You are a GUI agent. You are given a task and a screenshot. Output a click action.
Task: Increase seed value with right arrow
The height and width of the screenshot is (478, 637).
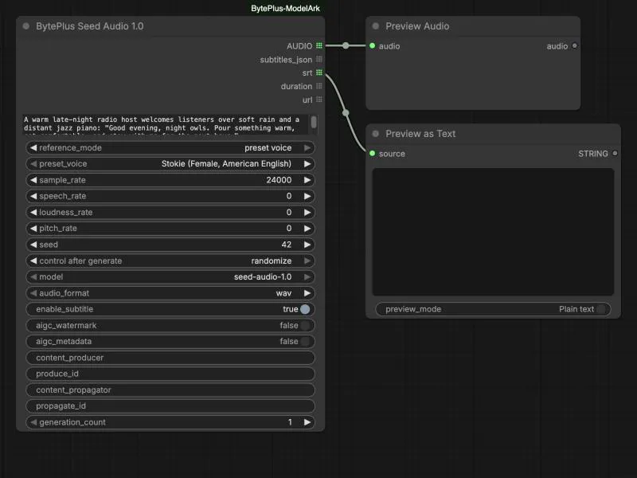point(307,245)
